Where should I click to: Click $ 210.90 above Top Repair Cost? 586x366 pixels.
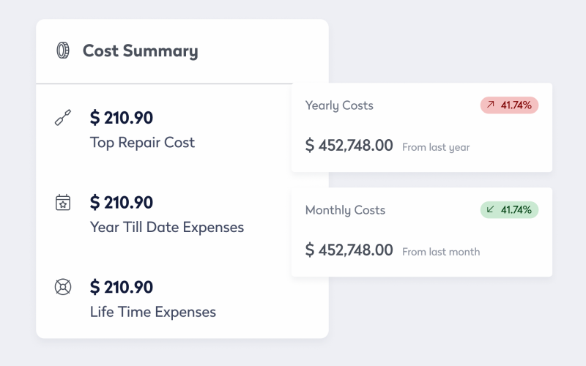pos(122,118)
